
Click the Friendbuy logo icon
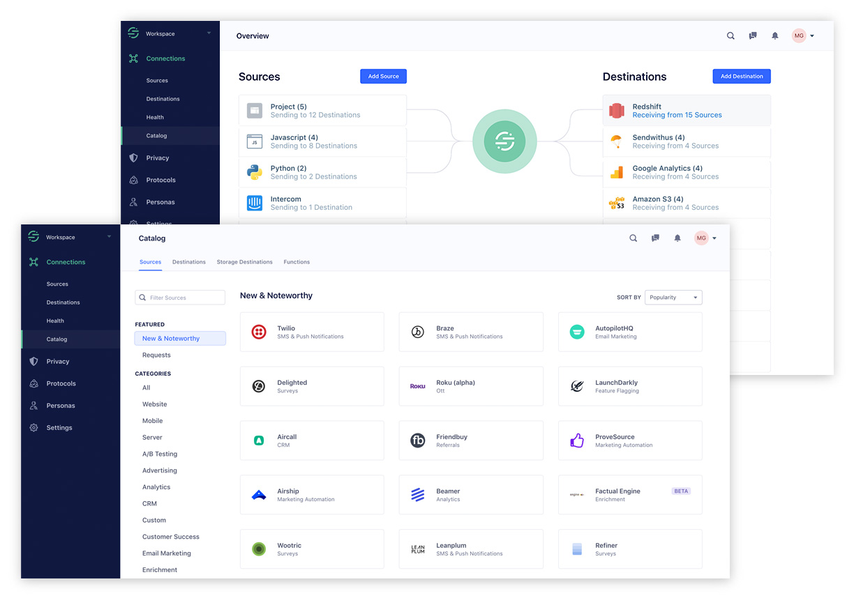(x=418, y=440)
